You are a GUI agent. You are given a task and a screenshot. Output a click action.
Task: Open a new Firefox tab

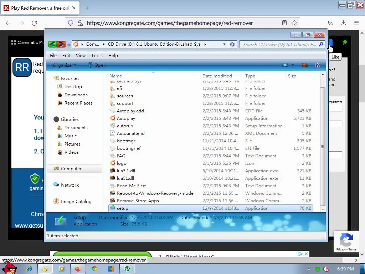point(87,8)
